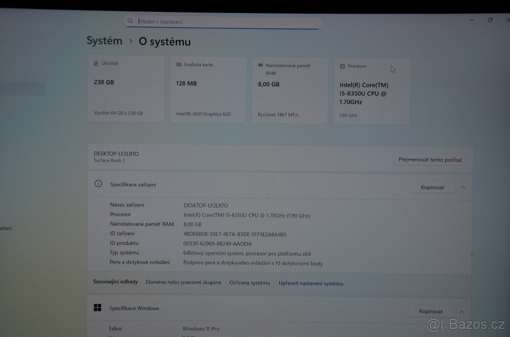Click the processor icon on the Procesor card
Viewport: 510px width, 337px height.
coord(342,66)
